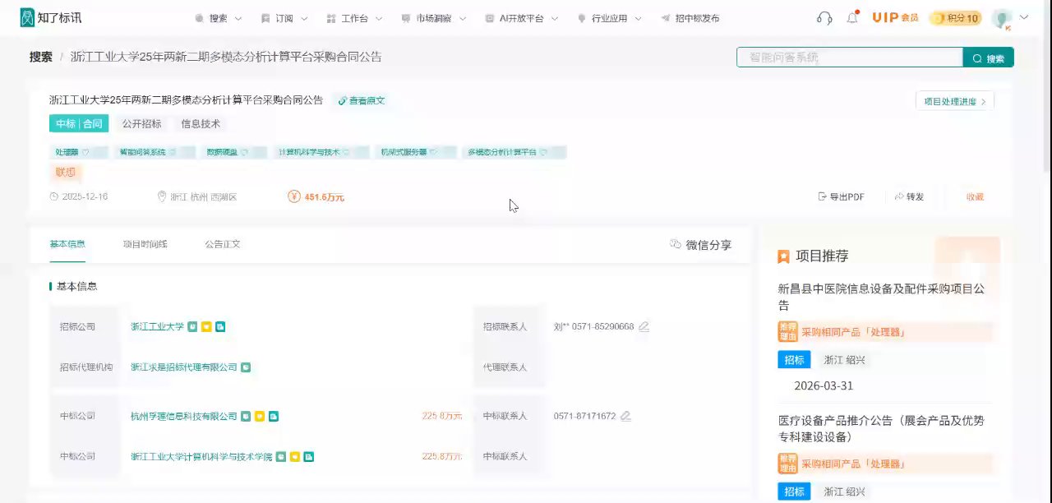Toggle heart on the 多模态分析计算平台 tag
Image resolution: width=1052 pixels, height=503 pixels.
(543, 152)
